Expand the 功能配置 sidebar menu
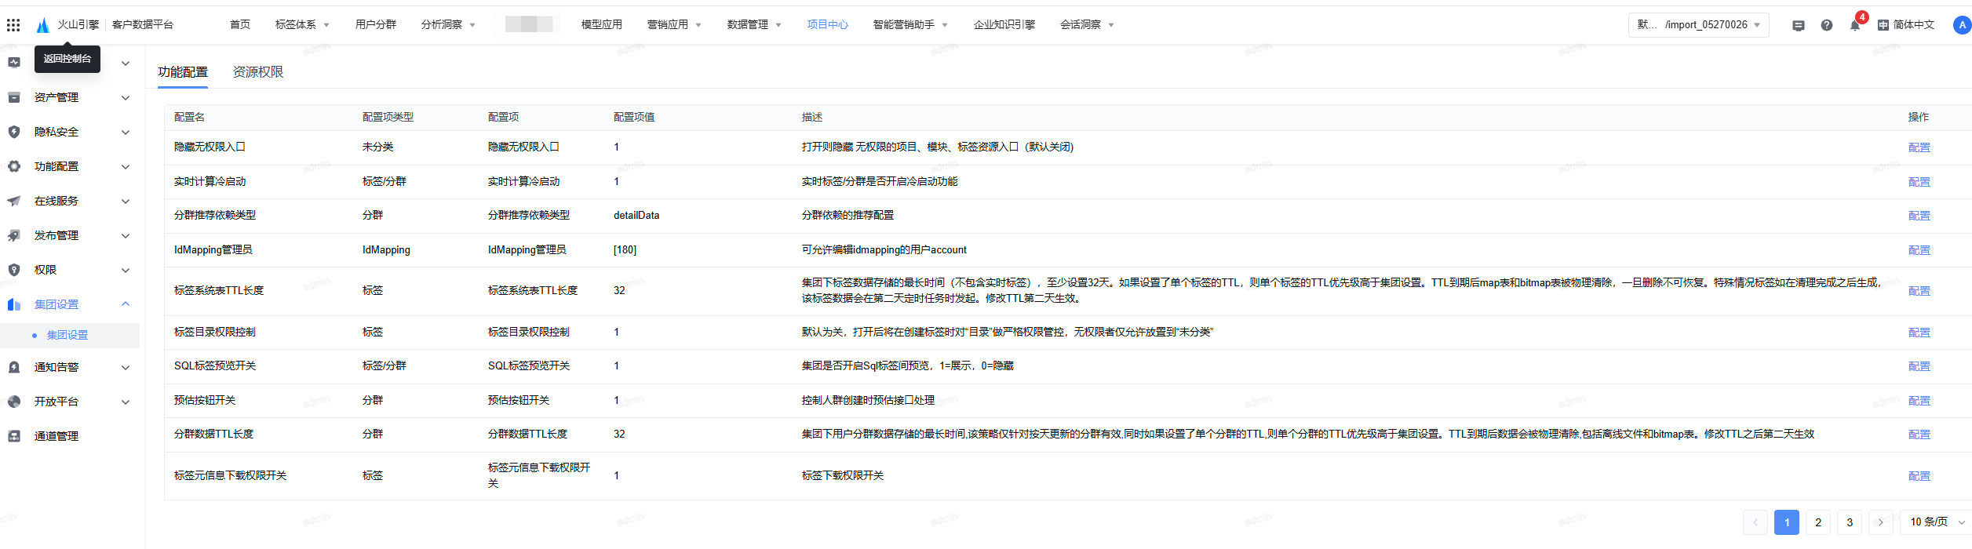This screenshot has height=549, width=1972. [126, 166]
